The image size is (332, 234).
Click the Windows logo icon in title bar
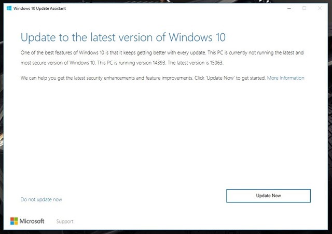[8, 8]
